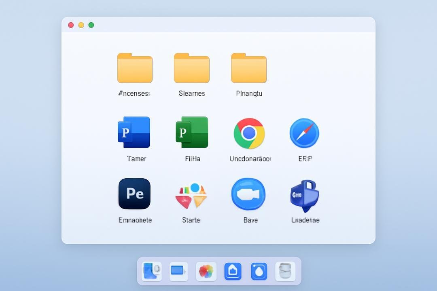Open the Safari compass icon ERIP
The image size is (437, 291).
(304, 133)
